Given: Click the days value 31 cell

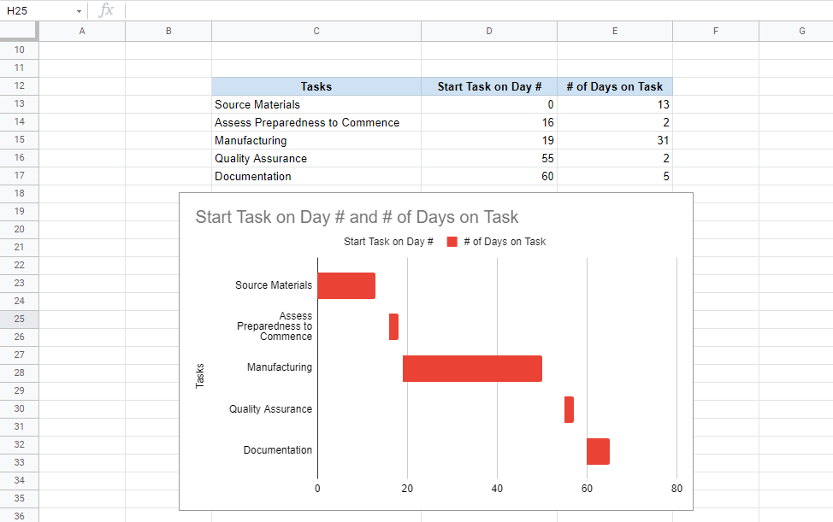Looking at the screenshot, I should click(x=615, y=141).
